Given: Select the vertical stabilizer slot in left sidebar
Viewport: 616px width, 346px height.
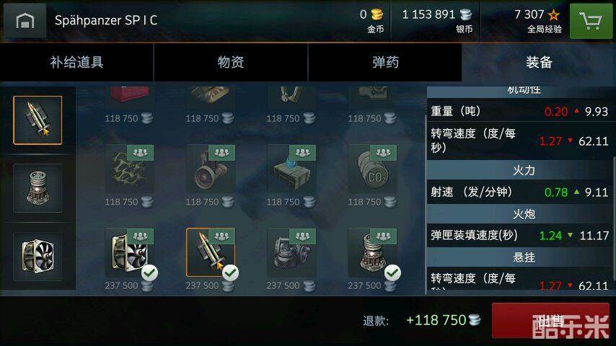Looking at the screenshot, I should coord(38,188).
